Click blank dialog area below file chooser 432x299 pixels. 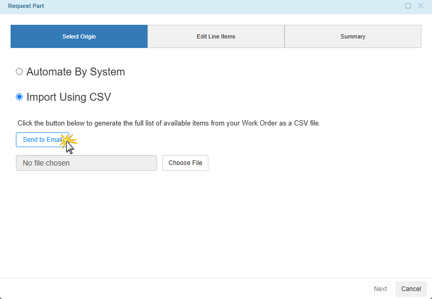point(212,221)
